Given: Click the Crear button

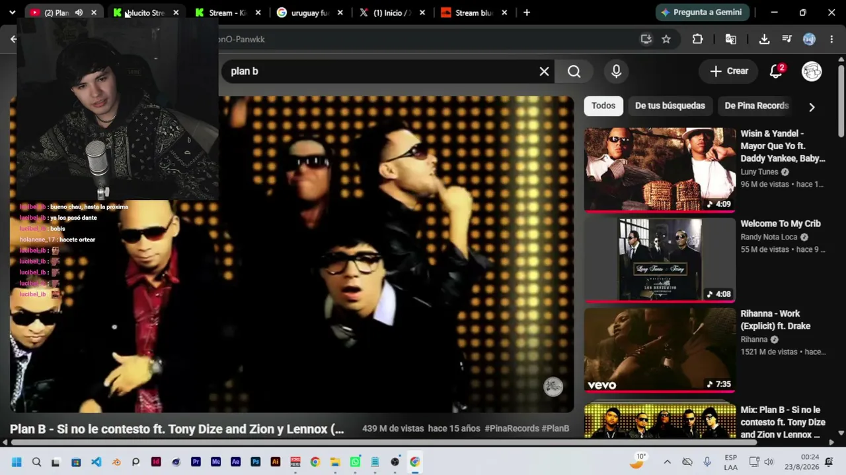Looking at the screenshot, I should [x=729, y=71].
